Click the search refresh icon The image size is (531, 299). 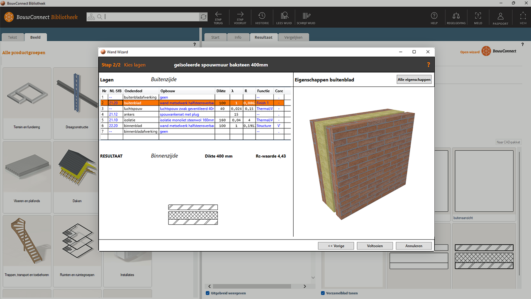pyautogui.click(x=203, y=17)
